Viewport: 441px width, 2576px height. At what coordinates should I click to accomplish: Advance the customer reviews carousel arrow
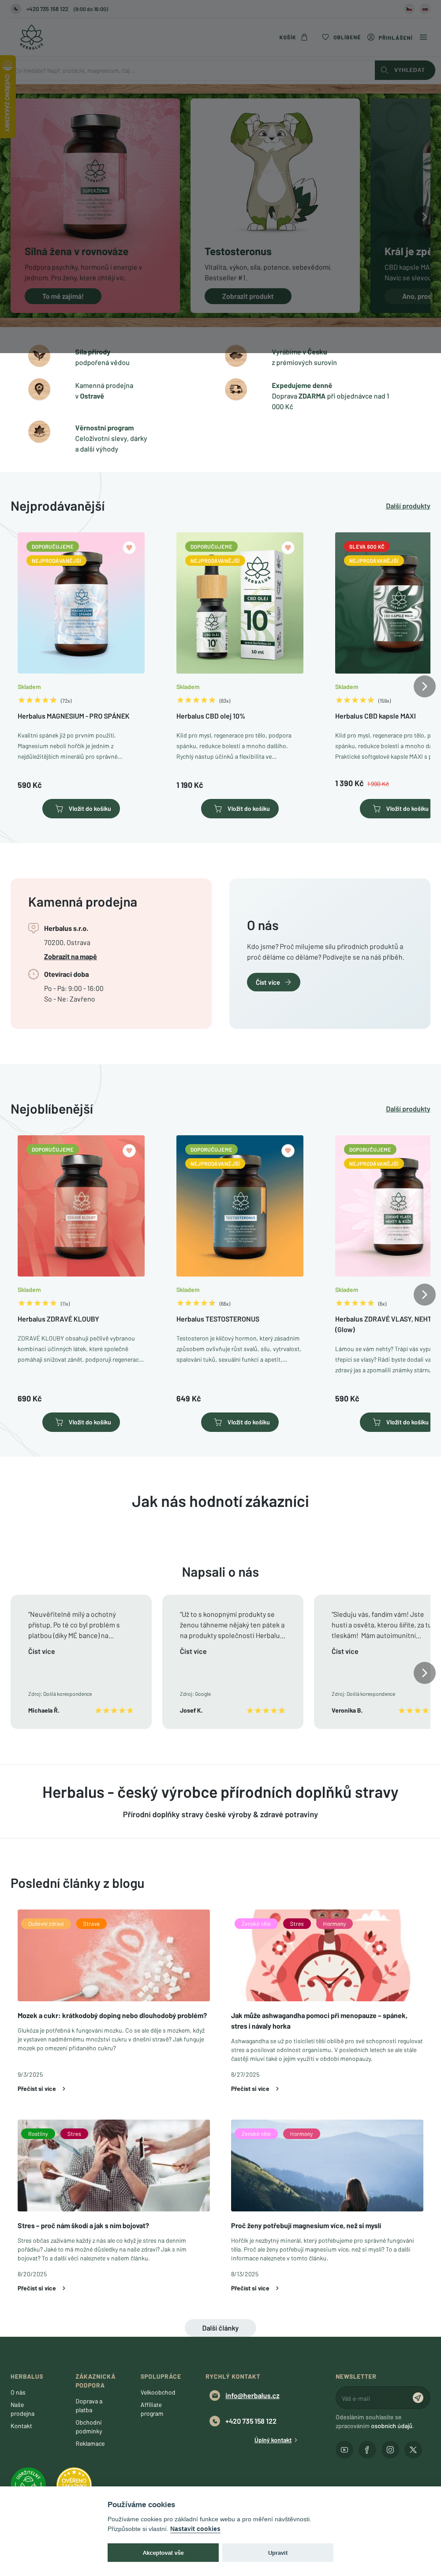pyautogui.click(x=424, y=1672)
